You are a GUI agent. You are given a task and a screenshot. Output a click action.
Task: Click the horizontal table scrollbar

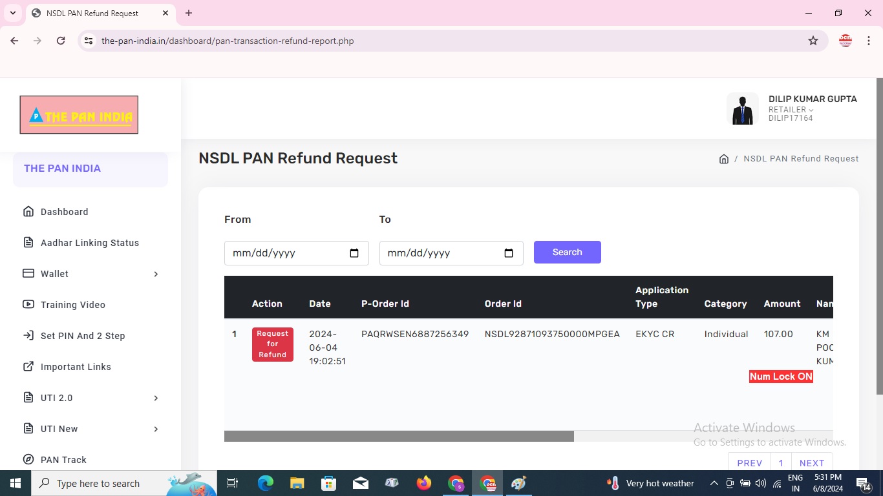(399, 437)
